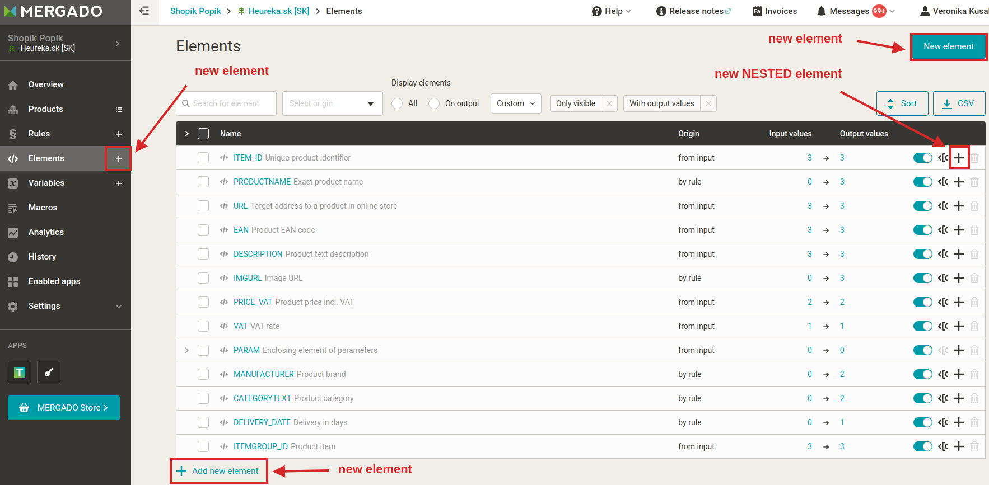The width and height of the screenshot is (989, 485).
Task: Add new rule via Rules plus icon
Action: 119,134
